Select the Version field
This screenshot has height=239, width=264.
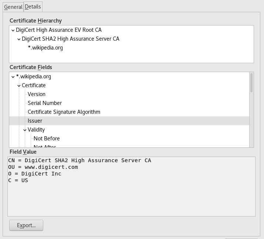point(37,94)
